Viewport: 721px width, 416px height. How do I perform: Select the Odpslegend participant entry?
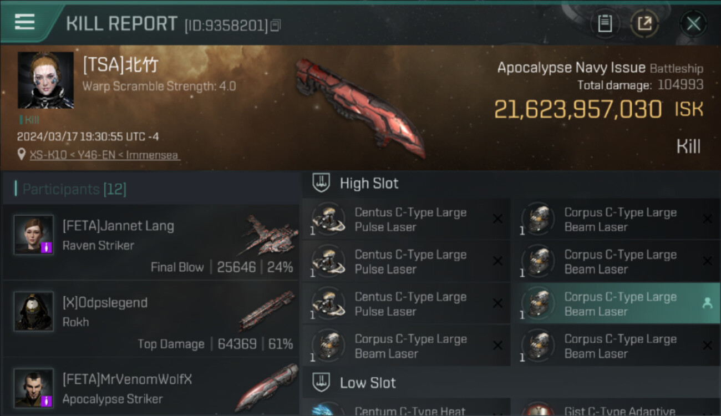coord(151,319)
